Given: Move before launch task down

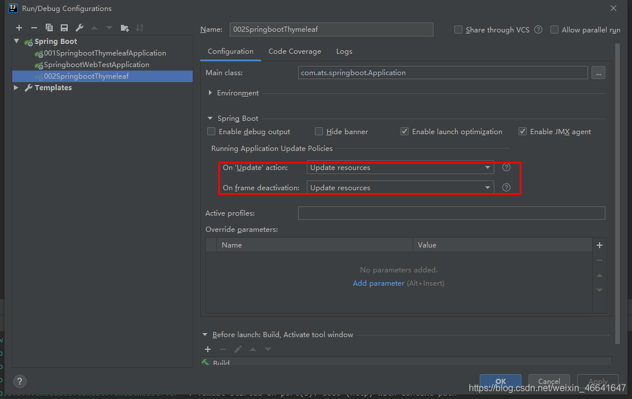Looking at the screenshot, I should click(x=267, y=349).
